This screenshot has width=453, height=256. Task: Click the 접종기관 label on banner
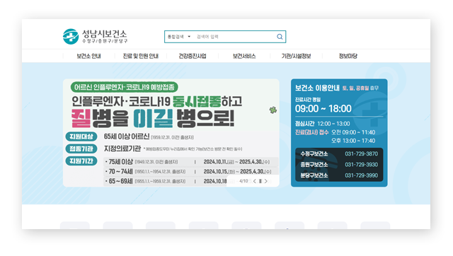tap(81, 149)
